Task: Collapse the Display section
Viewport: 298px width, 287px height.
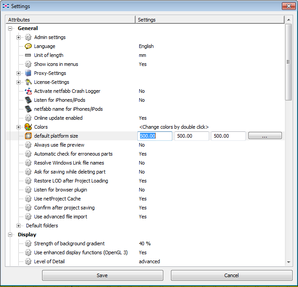Action: (x=10, y=235)
